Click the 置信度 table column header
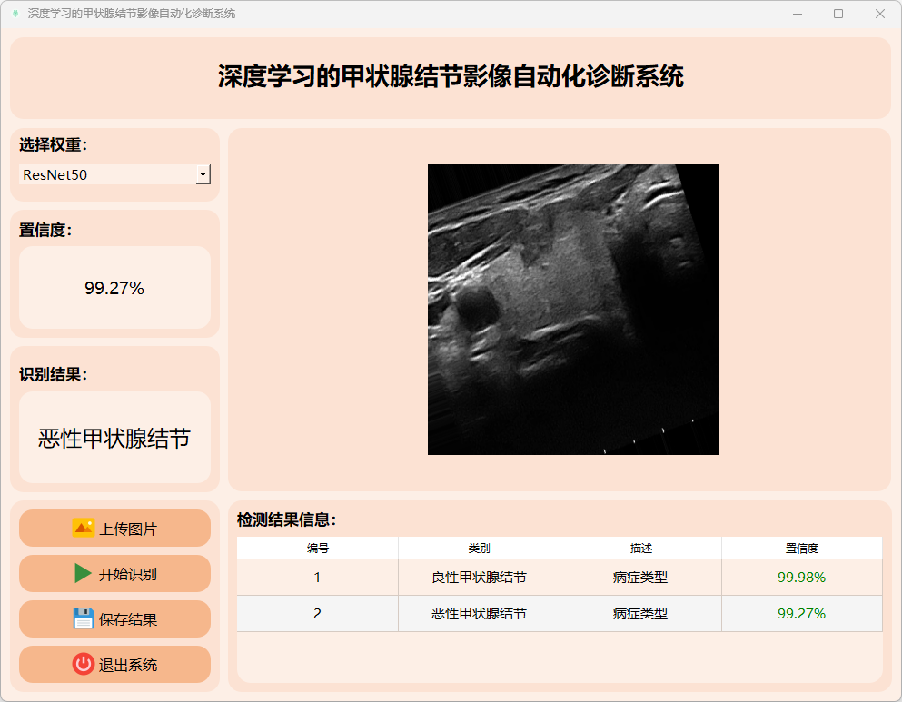This screenshot has height=702, width=902. coord(801,549)
